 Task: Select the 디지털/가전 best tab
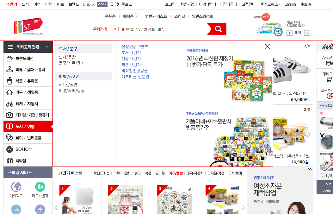(216, 173)
